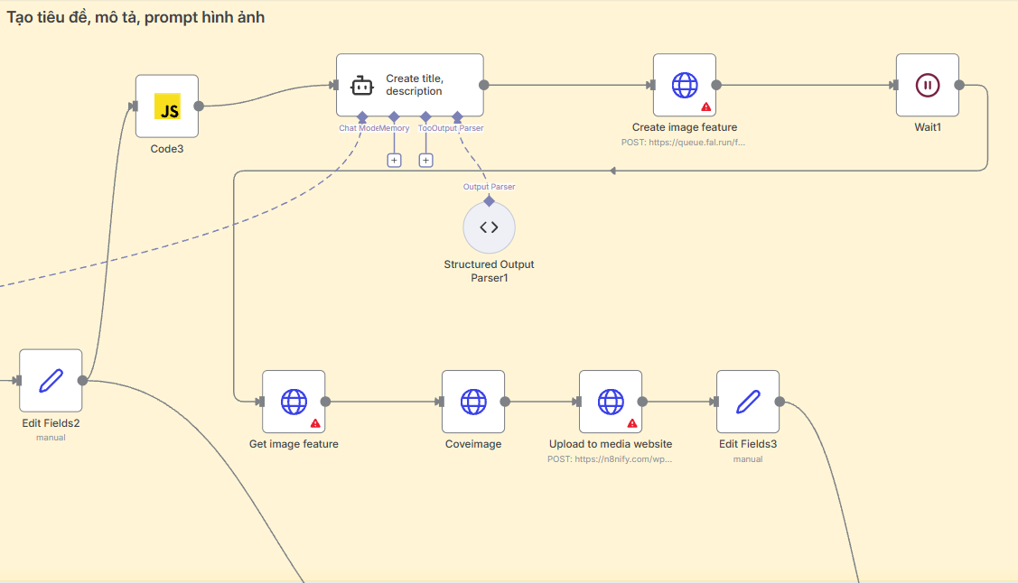Select the Wait1 pause node
Screen dimensions: 1018x583
pyautogui.click(x=927, y=85)
